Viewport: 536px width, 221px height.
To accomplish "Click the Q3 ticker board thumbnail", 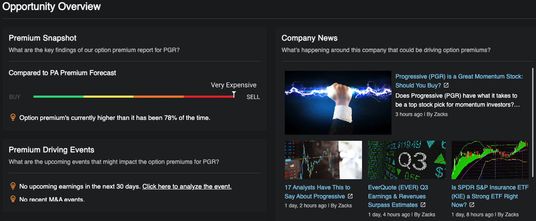I will [407, 160].
